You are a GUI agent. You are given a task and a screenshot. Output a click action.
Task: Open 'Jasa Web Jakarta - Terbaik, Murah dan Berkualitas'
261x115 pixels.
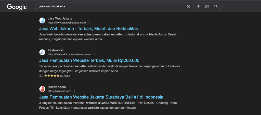click(88, 29)
